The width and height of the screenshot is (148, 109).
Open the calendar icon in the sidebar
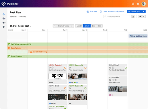3,14
